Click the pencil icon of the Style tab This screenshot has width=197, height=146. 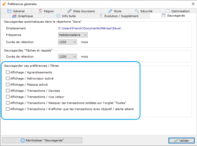[110, 11]
